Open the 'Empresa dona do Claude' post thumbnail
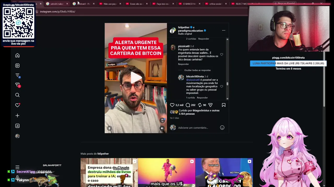 (109, 172)
